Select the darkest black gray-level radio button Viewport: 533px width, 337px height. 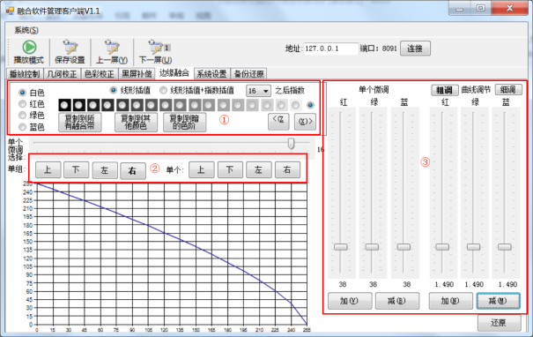tap(64, 105)
